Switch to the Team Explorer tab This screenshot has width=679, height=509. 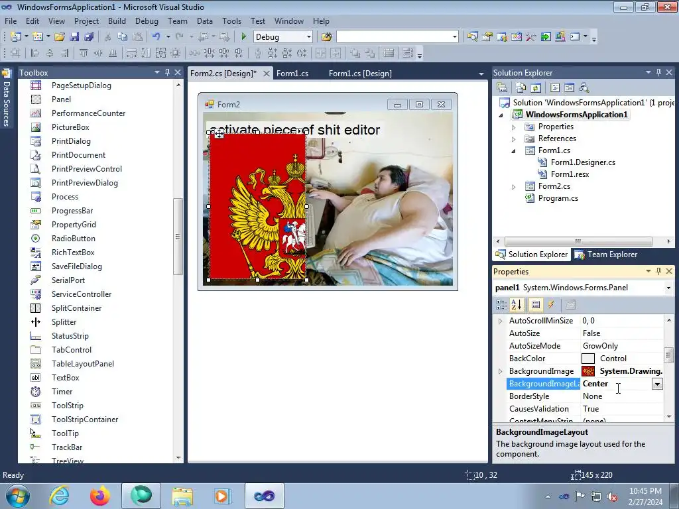606,254
